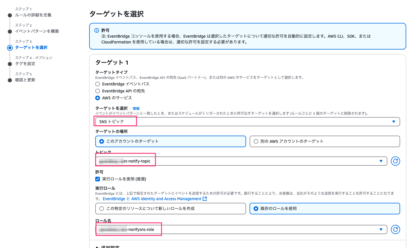Screen dimensions: 412x248
Task: Toggle the 実行ロールを使用 (推奨) checkbox
Action: 98,179
